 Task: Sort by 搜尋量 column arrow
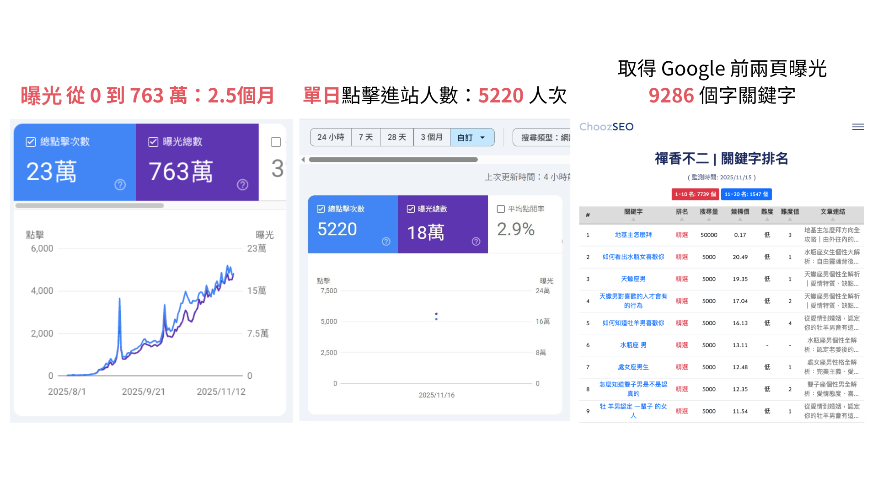coord(708,219)
